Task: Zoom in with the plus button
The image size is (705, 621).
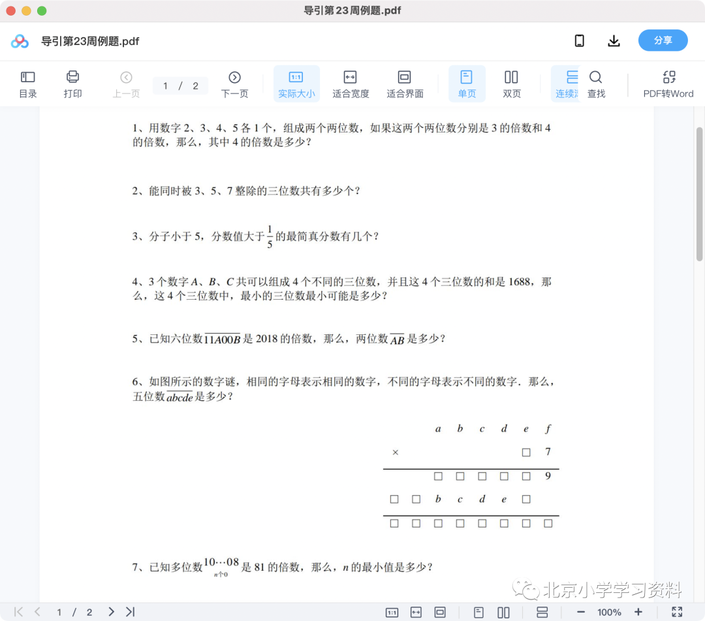Action: (x=638, y=612)
